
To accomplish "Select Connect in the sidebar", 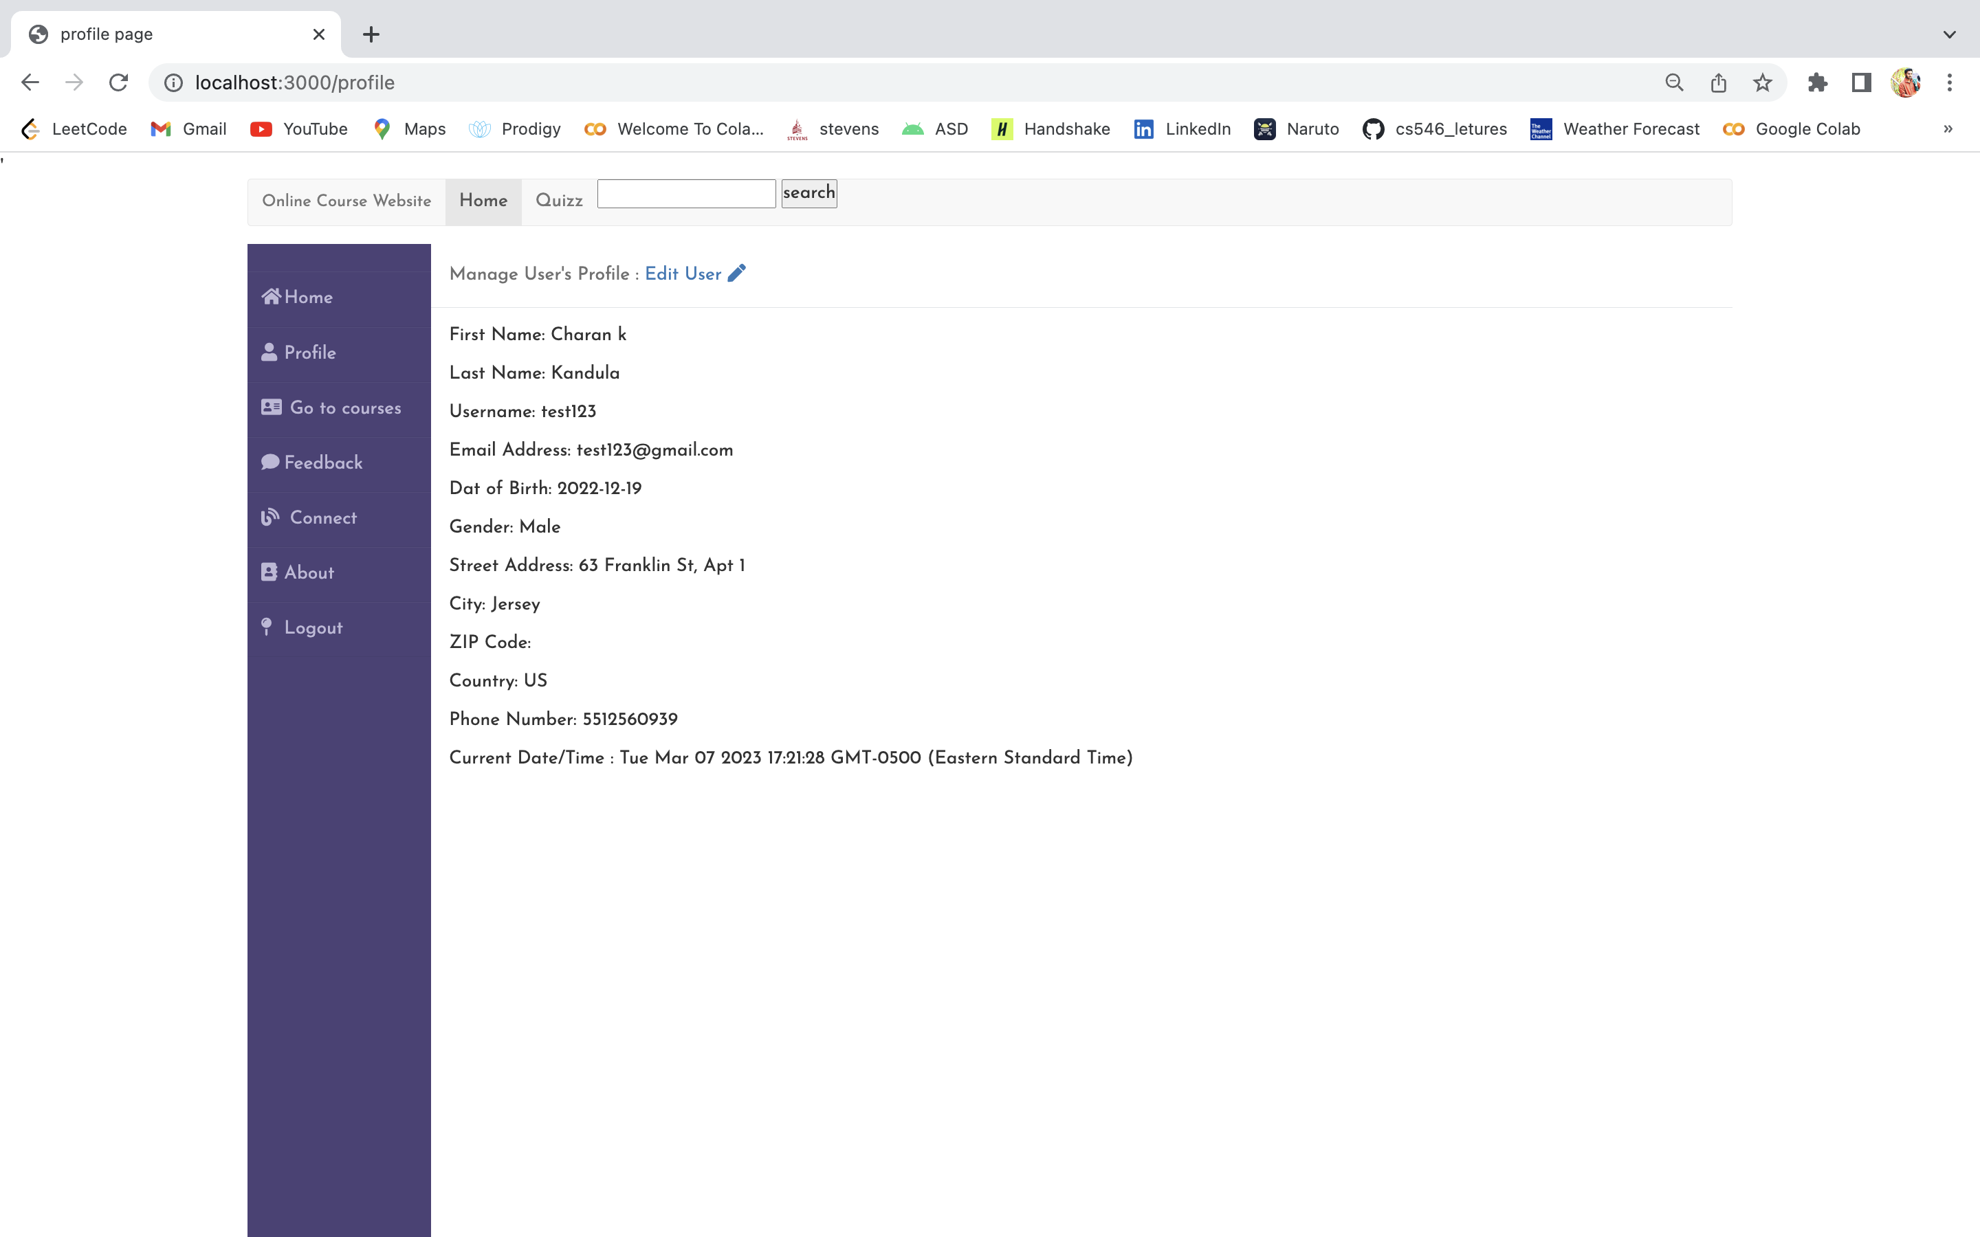I will point(320,517).
